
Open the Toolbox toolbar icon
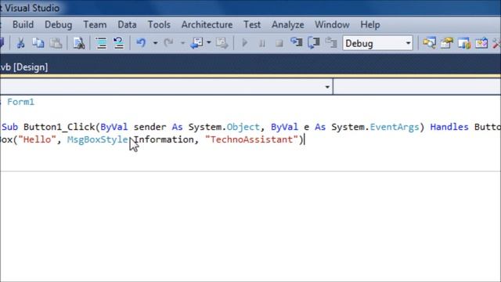click(481, 43)
